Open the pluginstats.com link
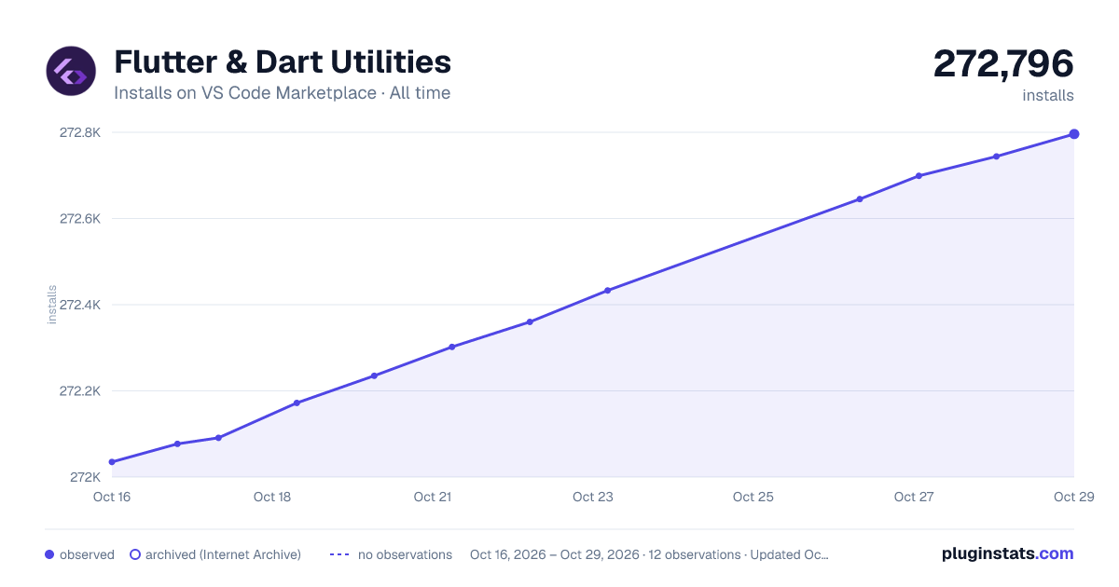 point(1008,553)
